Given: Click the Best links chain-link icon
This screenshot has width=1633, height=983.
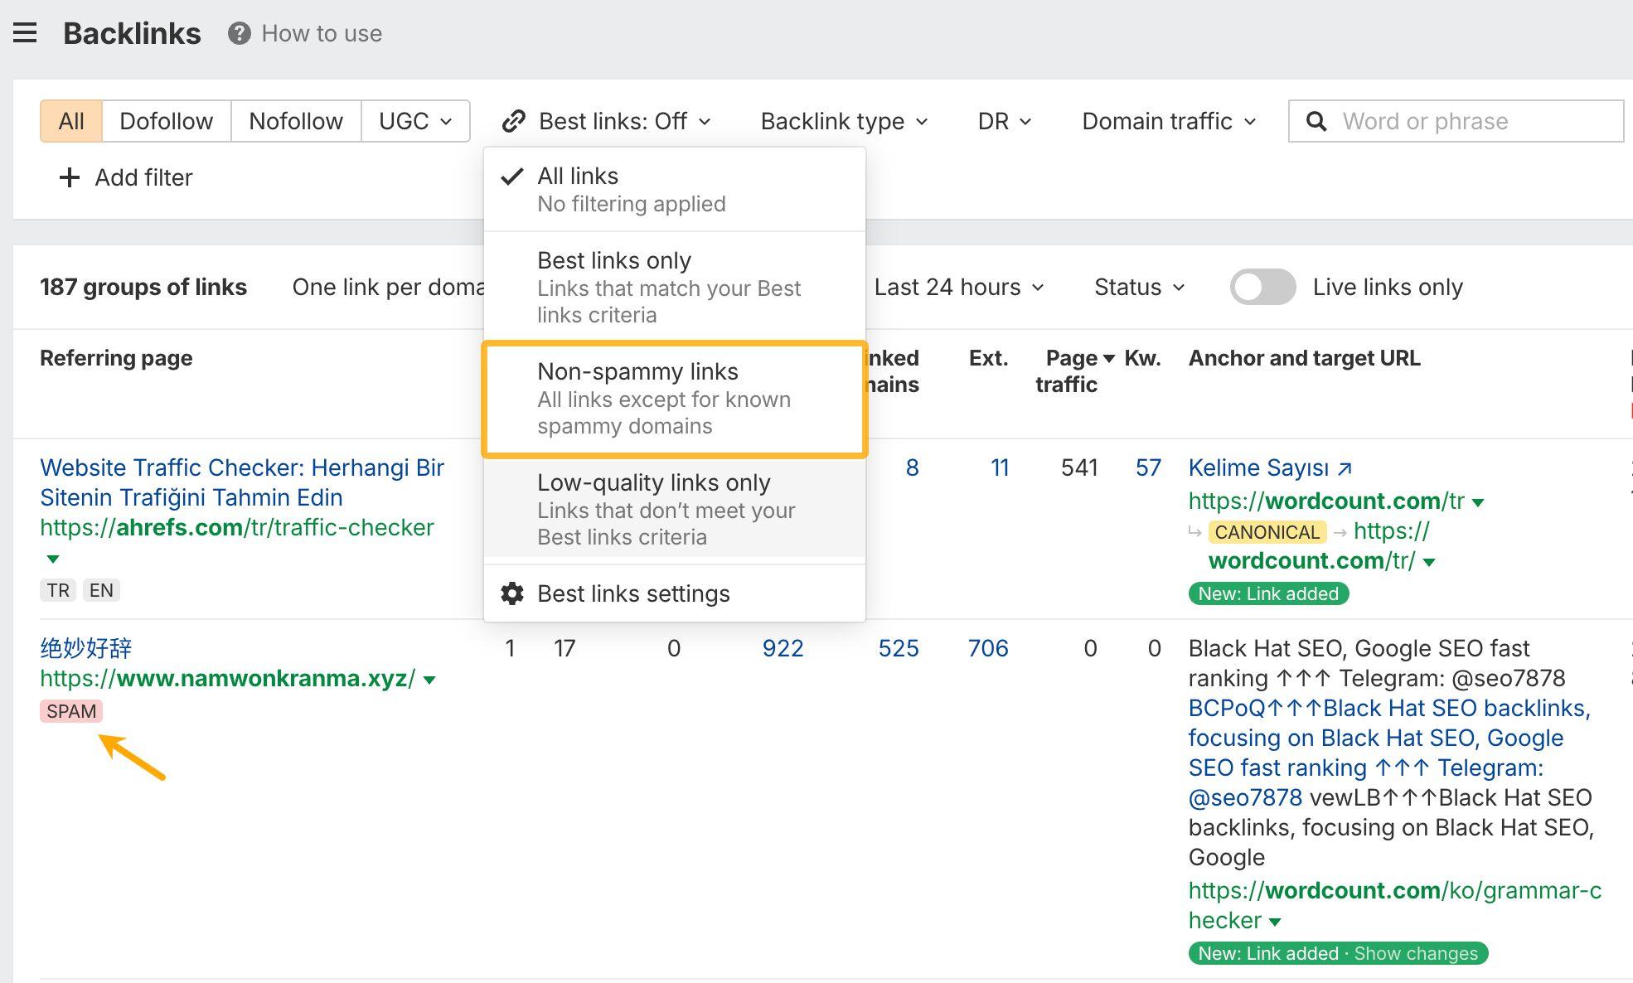Looking at the screenshot, I should click(x=514, y=121).
